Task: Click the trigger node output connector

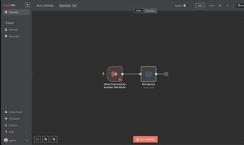Action: tap(122, 74)
